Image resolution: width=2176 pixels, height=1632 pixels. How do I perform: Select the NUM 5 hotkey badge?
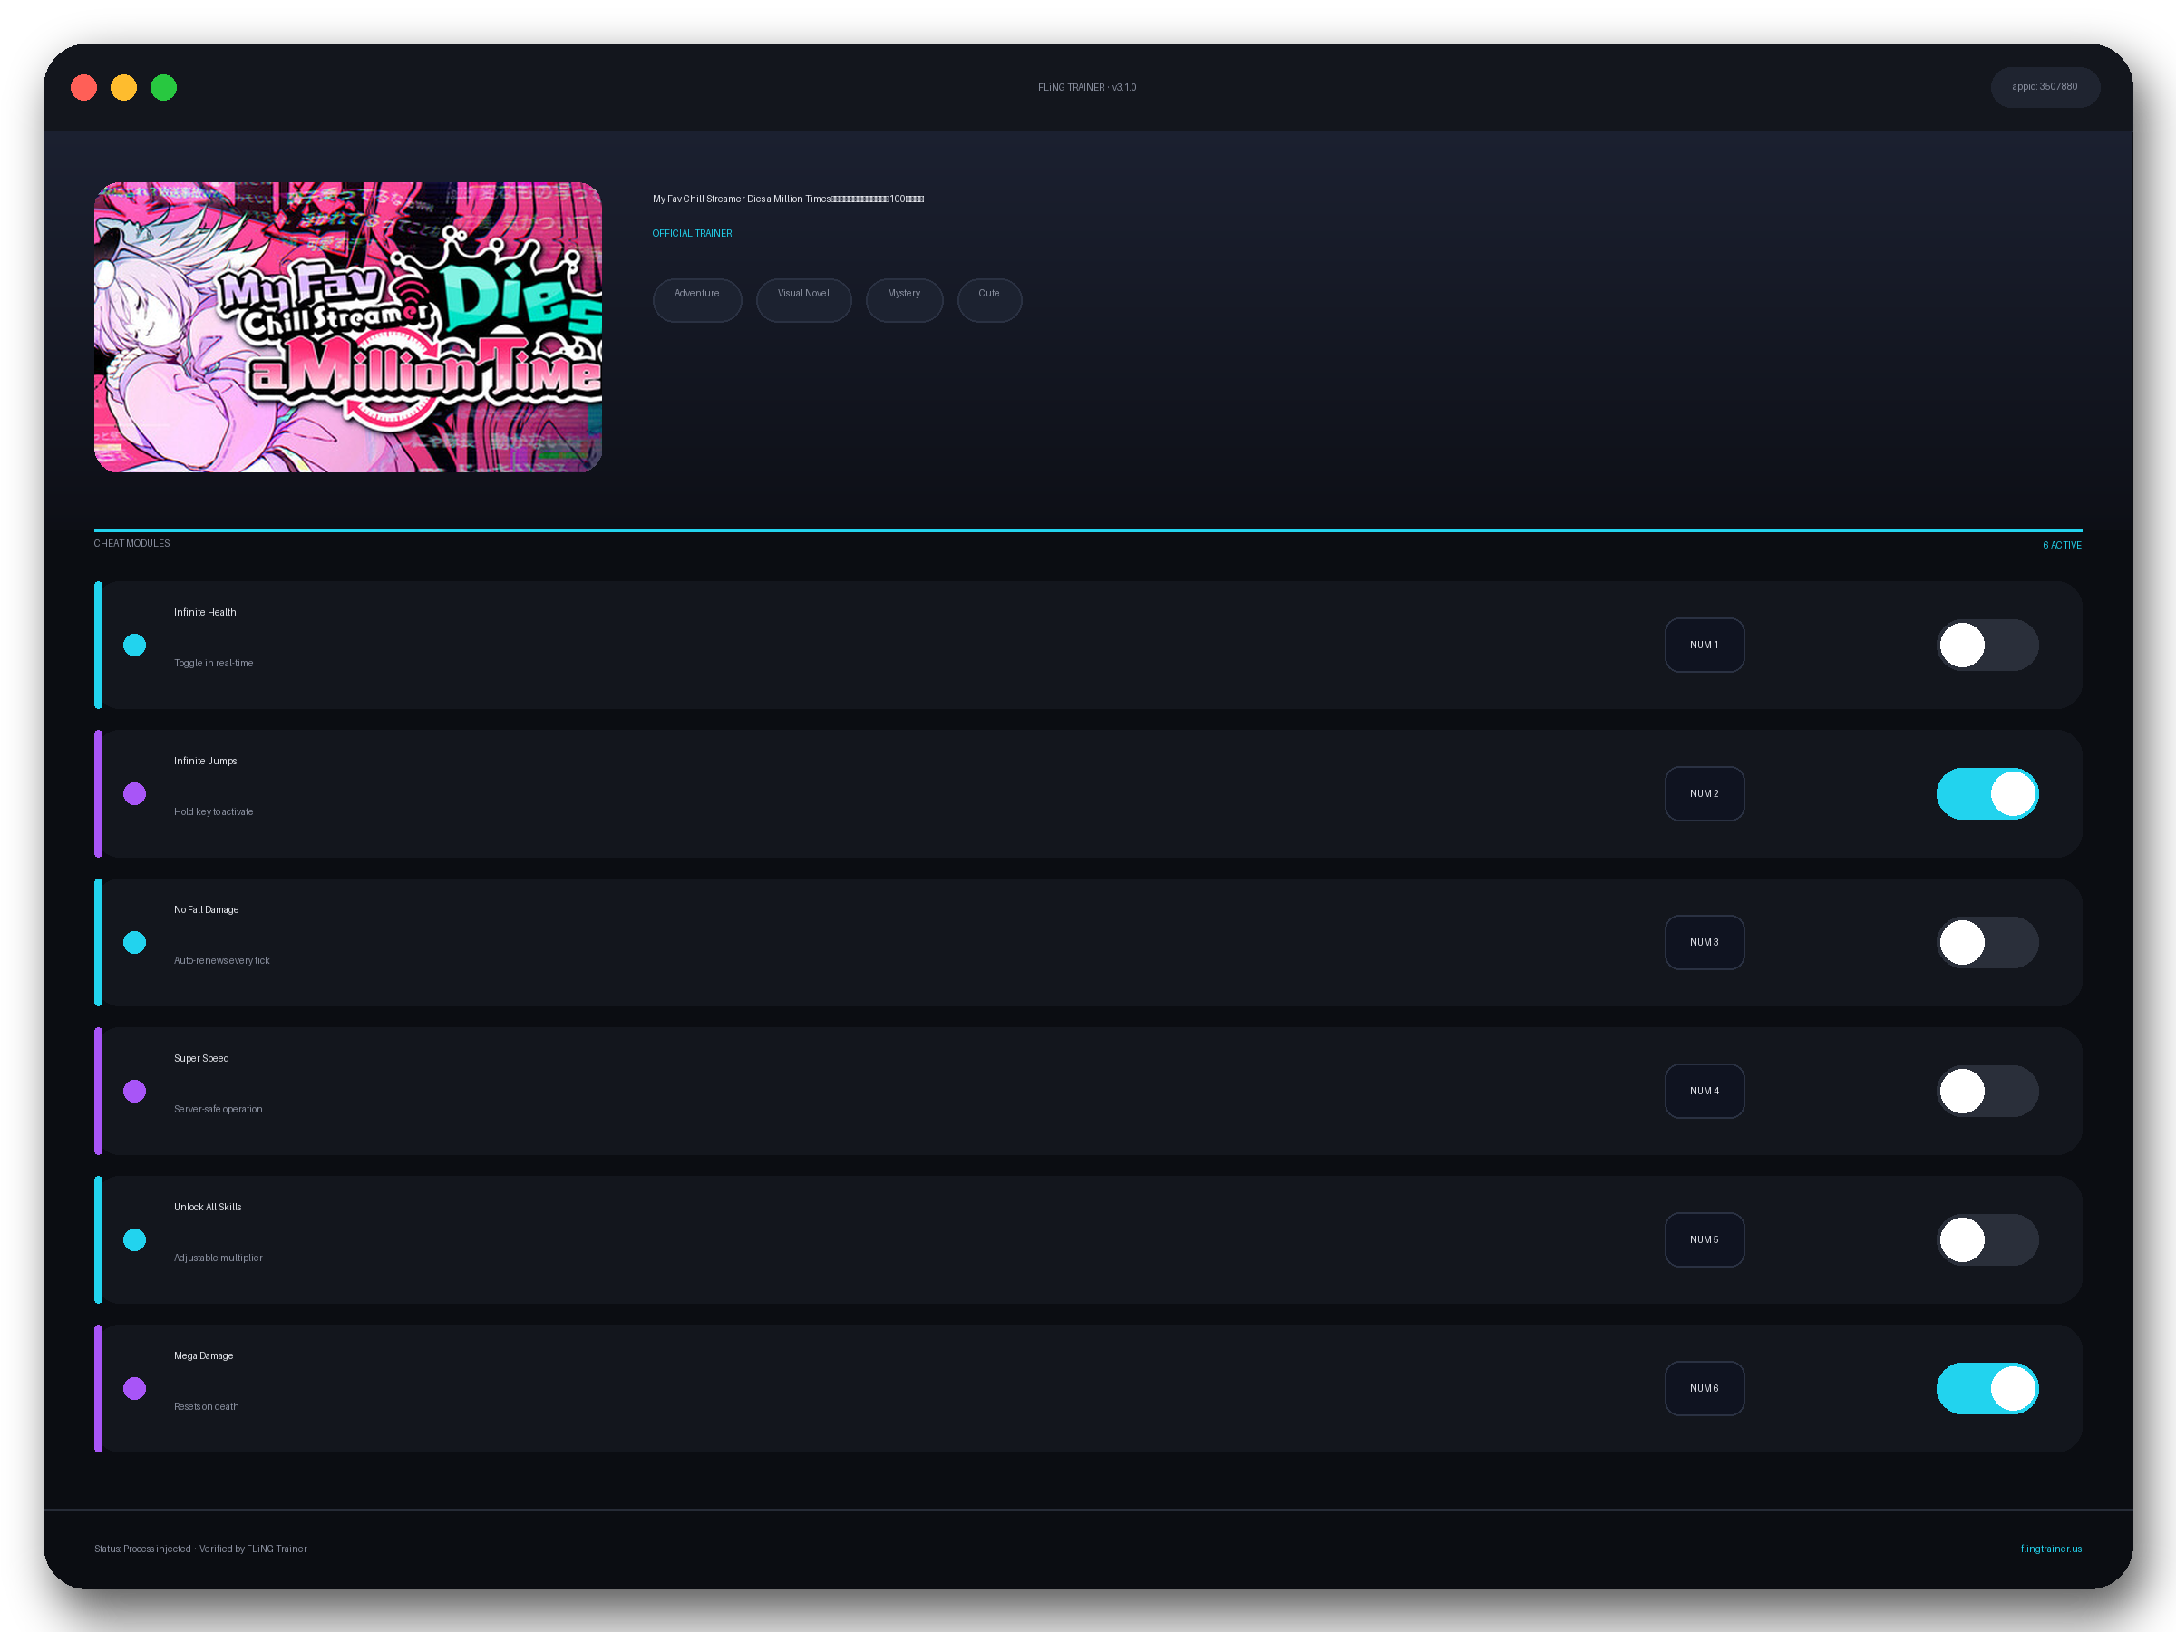coord(1704,1239)
